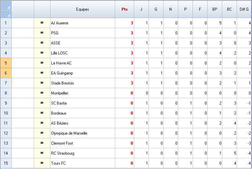Screen dimensions: 252x169
Task: Click the equals trend icon beside PSG
Action: coord(42,33)
